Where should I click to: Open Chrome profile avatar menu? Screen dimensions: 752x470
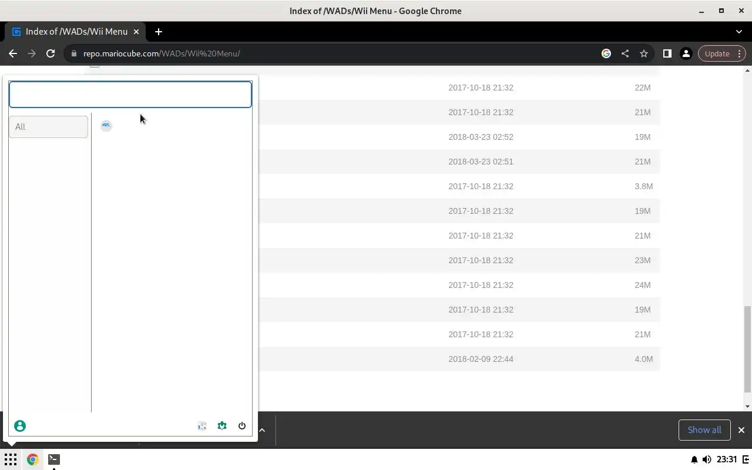(x=686, y=53)
